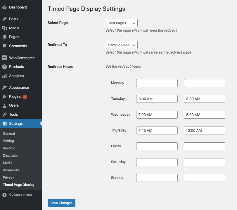
Task: Focus the Monday start time field
Action: pos(157,83)
